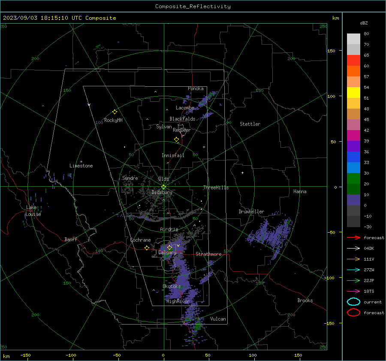
Task: Click the magenta 18TS arrow icon
Action: 353,291
